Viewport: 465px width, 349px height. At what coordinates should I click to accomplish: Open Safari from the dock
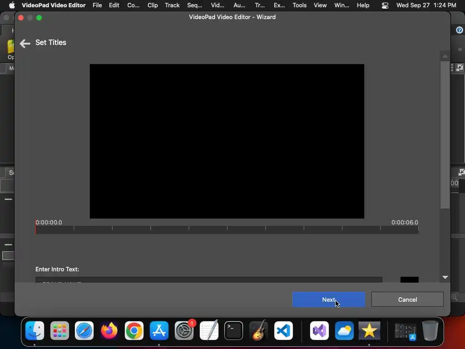tap(84, 330)
